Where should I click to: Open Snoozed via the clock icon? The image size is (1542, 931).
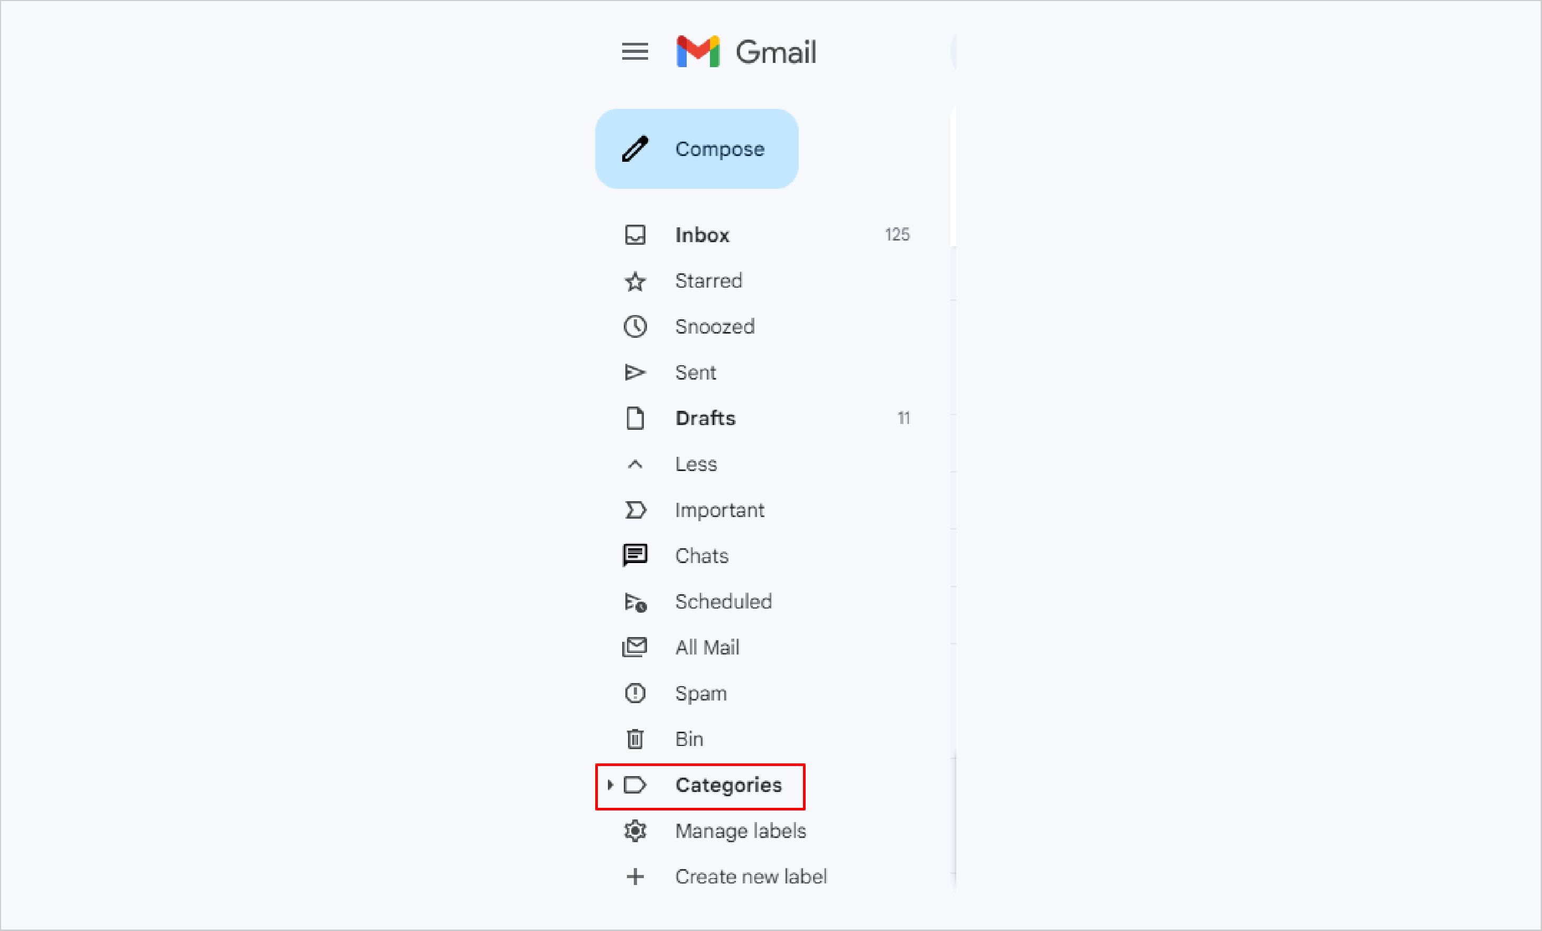pos(634,326)
